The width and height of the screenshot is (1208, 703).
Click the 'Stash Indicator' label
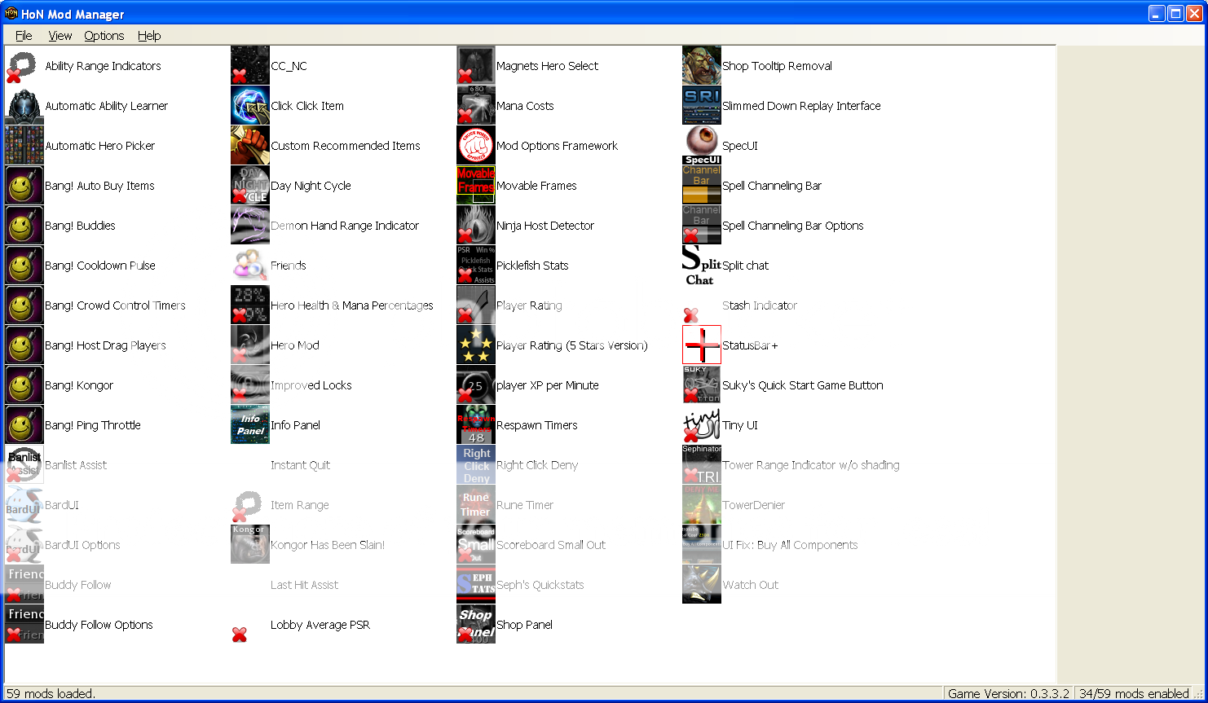pos(760,305)
